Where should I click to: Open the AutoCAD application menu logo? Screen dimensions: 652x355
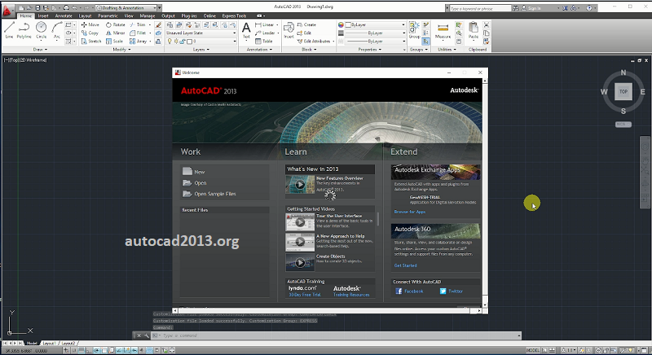click(x=7, y=11)
